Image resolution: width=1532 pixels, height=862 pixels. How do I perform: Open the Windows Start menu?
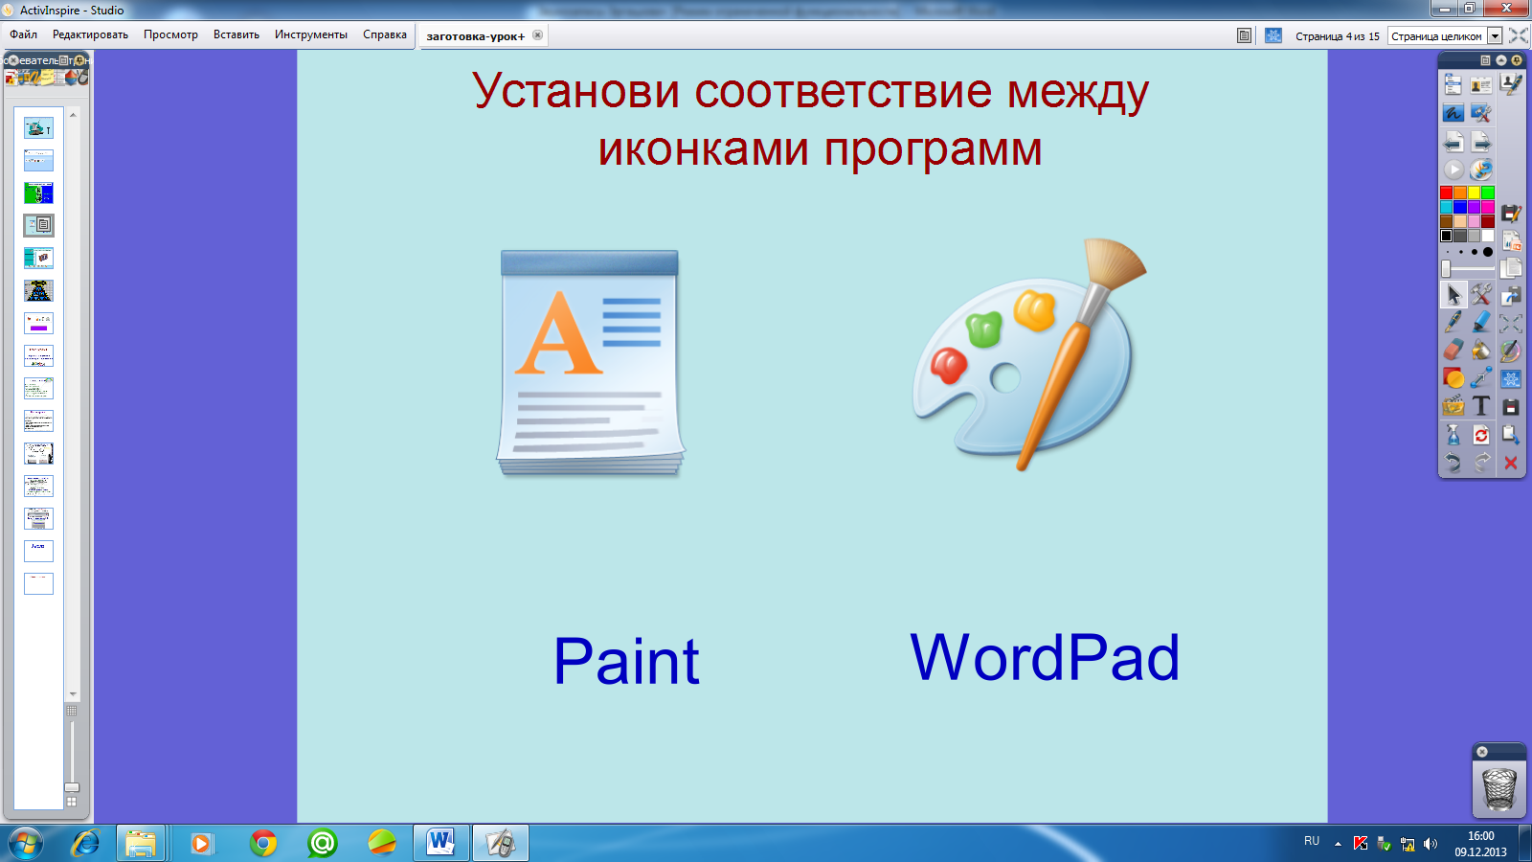click(25, 843)
